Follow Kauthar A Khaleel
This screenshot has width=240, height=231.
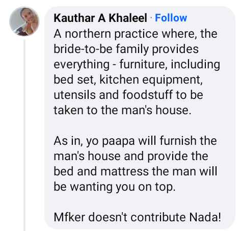171,18
